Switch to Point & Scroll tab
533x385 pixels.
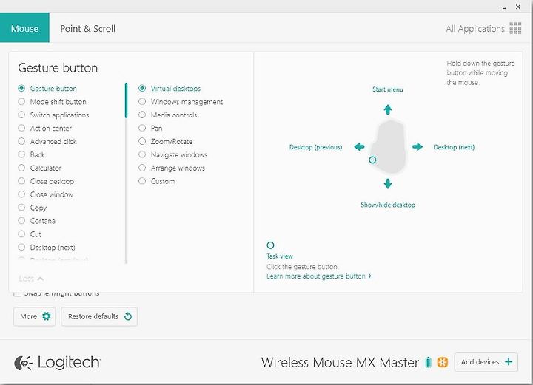[87, 29]
